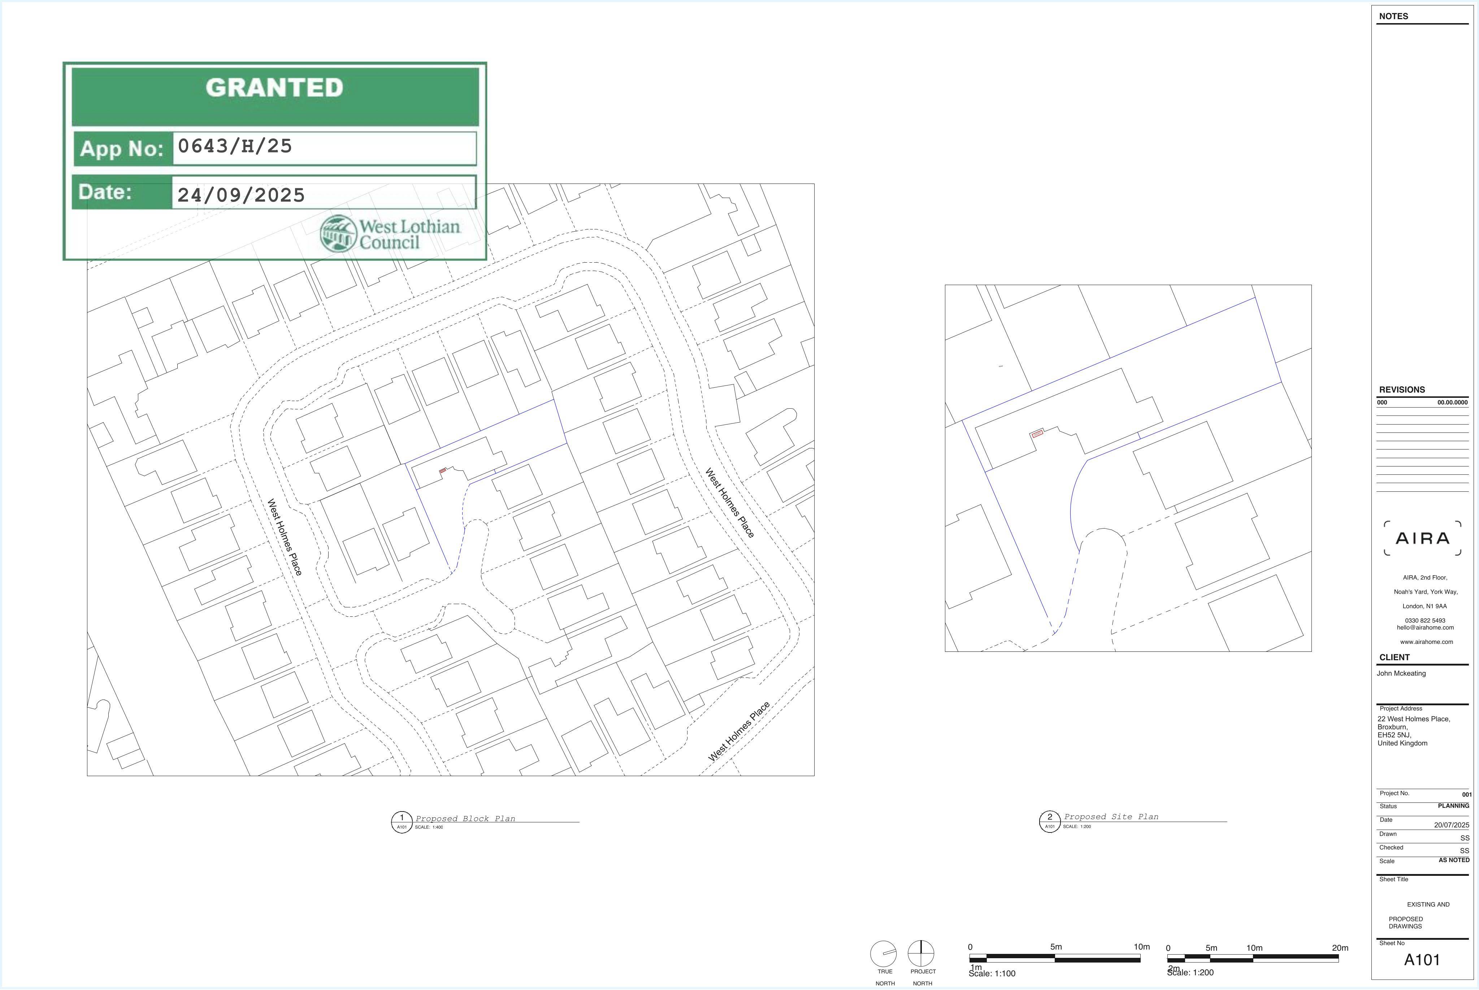Image resolution: width=1479 pixels, height=990 pixels.
Task: Click the 'Drawn' row initials SS
Action: 1465,839
